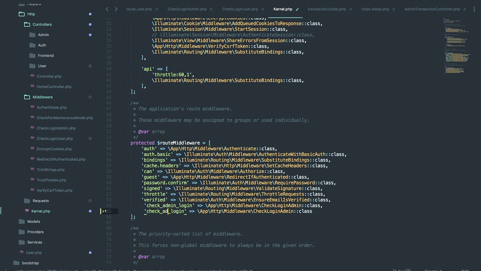This screenshot has height=271, width=481.
Task: Open the index.blade.php tab
Action: [x=375, y=9]
